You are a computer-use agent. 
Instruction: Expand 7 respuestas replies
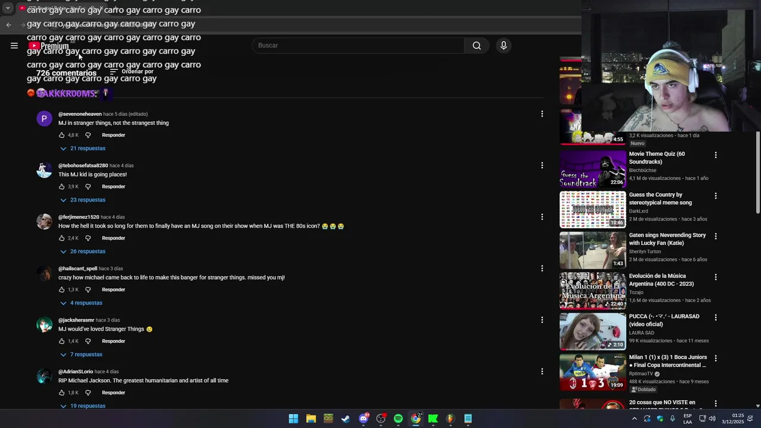pyautogui.click(x=81, y=354)
